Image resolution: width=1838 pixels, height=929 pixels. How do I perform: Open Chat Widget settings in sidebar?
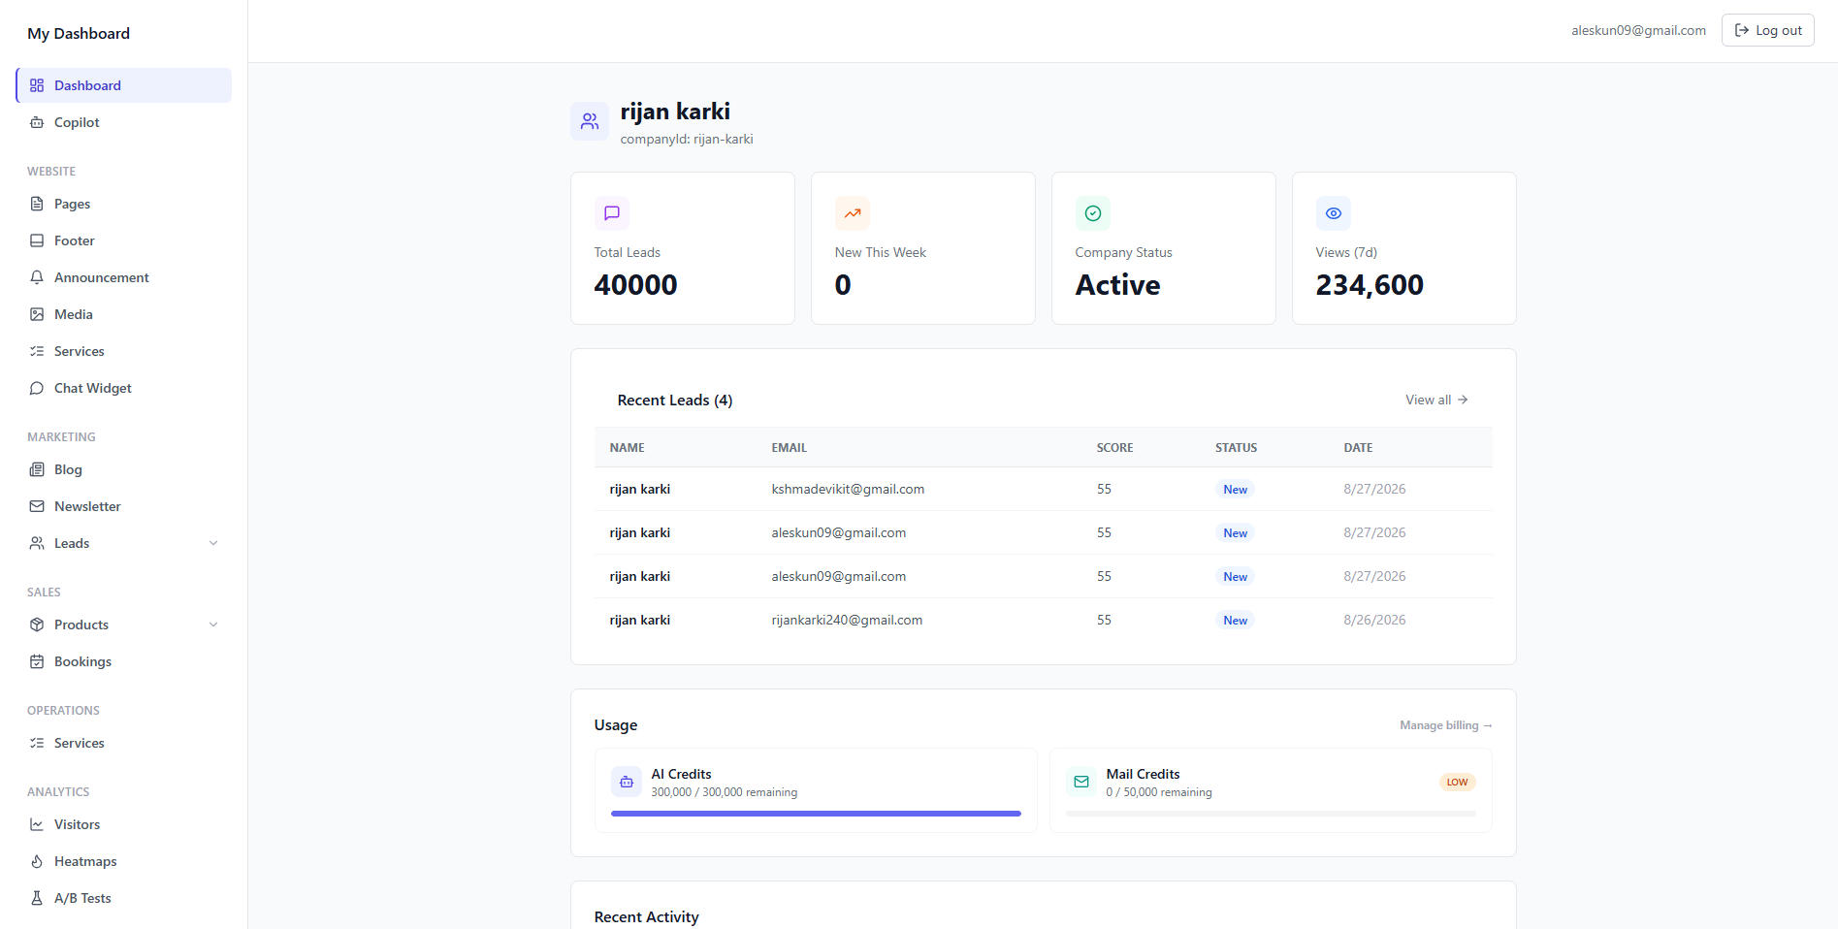(124, 388)
